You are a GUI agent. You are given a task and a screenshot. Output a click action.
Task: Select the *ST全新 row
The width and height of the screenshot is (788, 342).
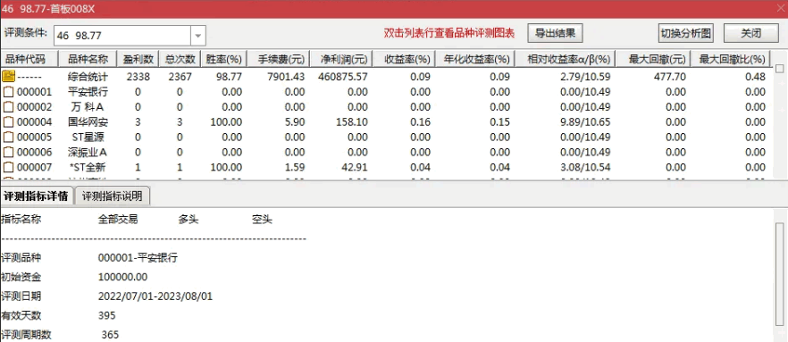tap(385, 167)
